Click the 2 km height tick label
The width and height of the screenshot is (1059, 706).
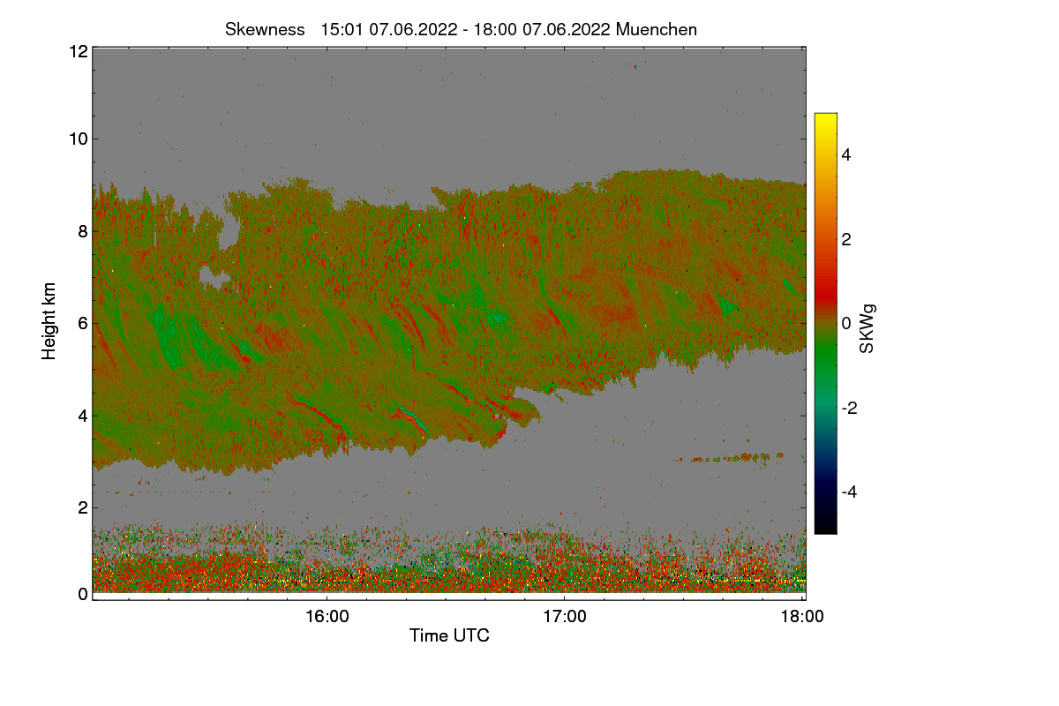pos(82,507)
